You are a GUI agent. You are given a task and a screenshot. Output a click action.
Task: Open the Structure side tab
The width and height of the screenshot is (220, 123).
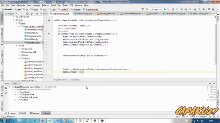pyautogui.click(x=2, y=76)
